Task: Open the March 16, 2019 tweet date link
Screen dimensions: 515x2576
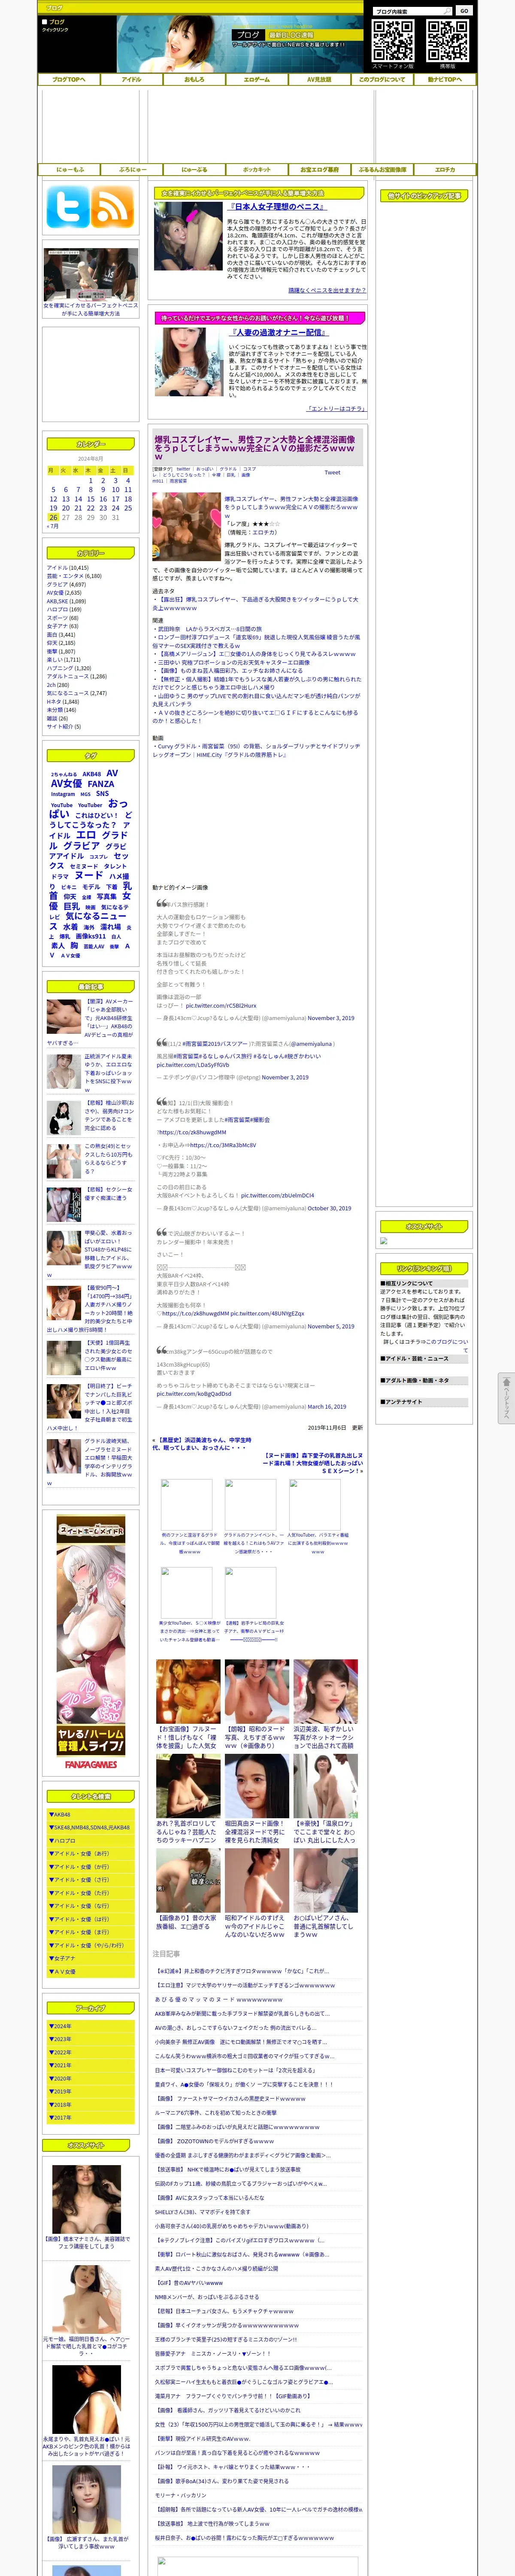Action: [x=327, y=1406]
